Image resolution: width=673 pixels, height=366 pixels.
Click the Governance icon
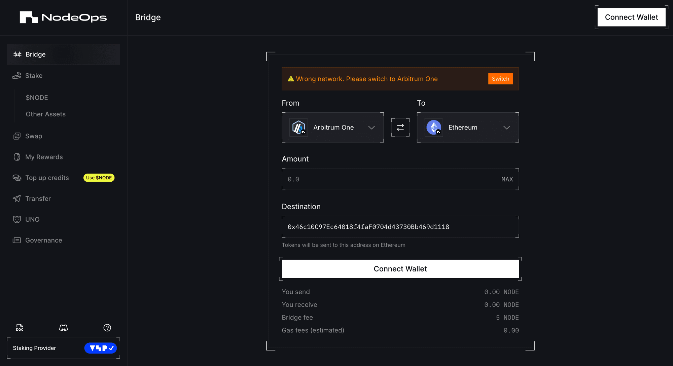17,240
